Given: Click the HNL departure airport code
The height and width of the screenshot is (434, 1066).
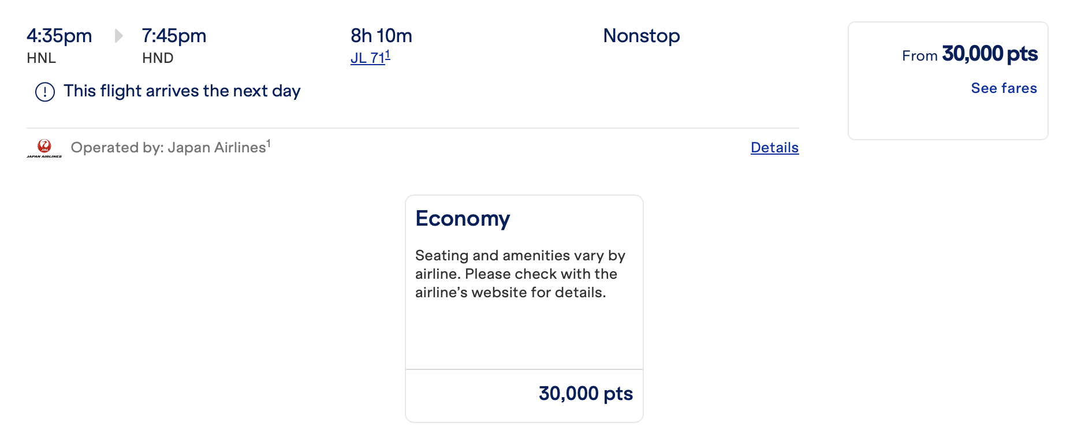Looking at the screenshot, I should (x=41, y=58).
